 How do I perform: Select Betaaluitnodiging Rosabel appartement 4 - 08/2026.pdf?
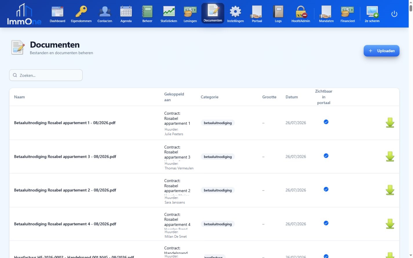(x=65, y=224)
